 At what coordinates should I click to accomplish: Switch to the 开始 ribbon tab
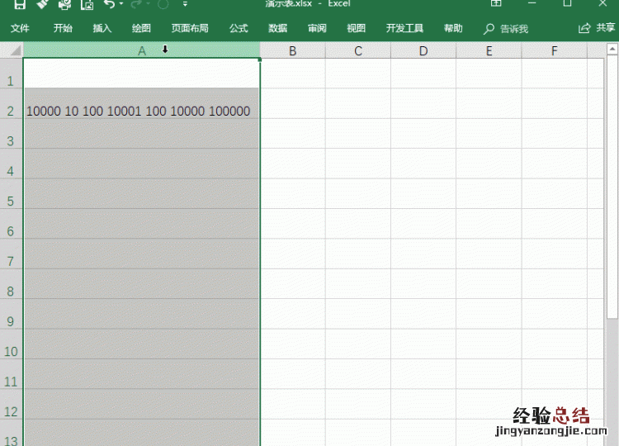[x=63, y=28]
